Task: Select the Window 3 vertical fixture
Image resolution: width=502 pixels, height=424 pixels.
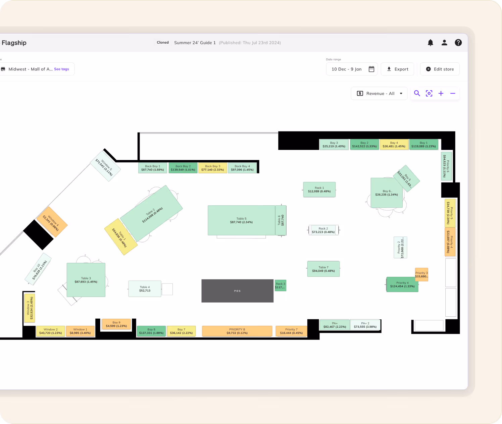Action: pyautogui.click(x=30, y=308)
